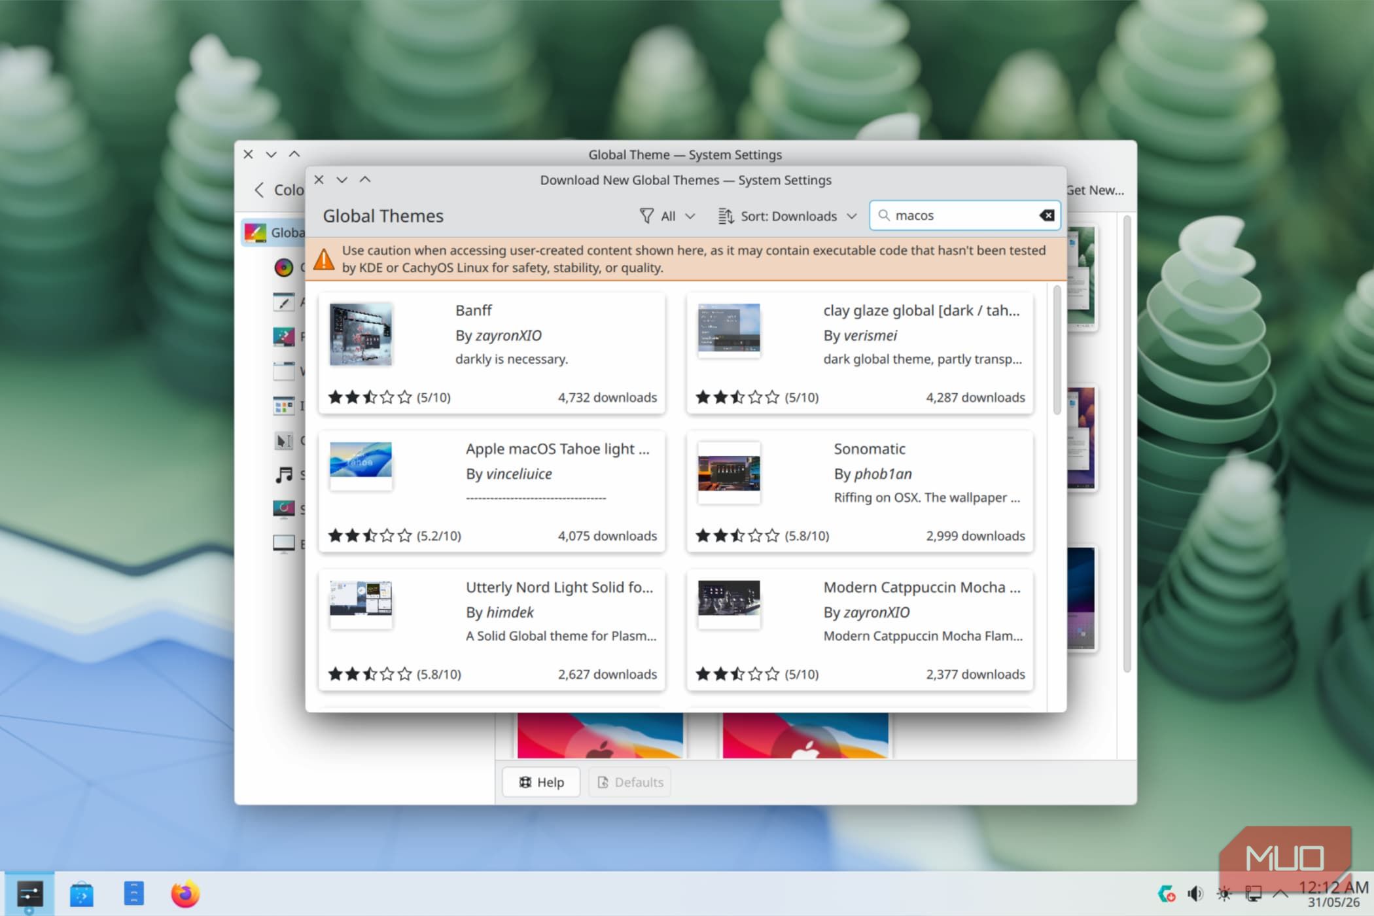Click Get New button in settings window

1095,190
